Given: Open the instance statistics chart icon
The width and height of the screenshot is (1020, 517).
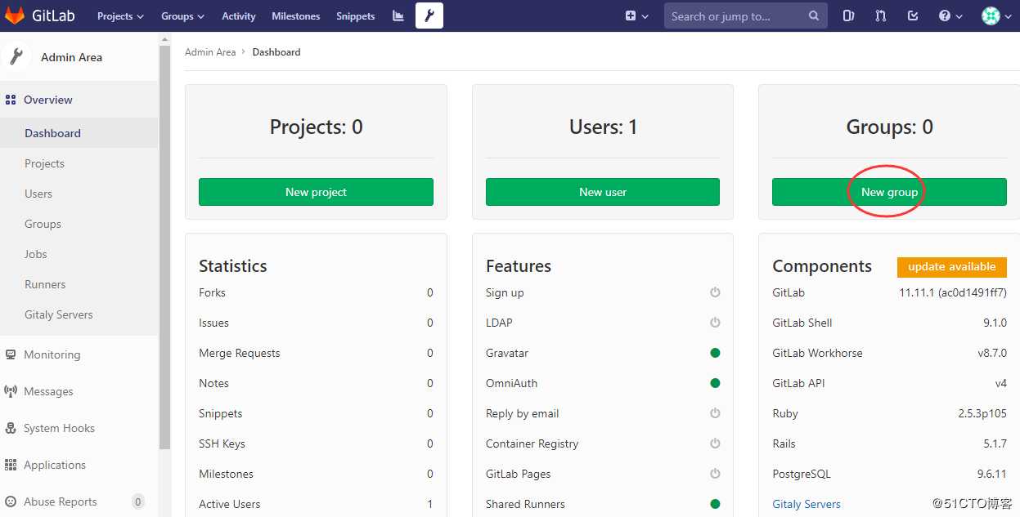Looking at the screenshot, I should [x=398, y=16].
